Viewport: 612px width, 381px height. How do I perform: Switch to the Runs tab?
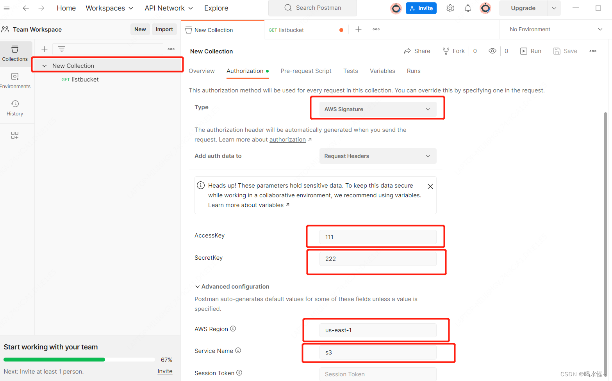414,71
